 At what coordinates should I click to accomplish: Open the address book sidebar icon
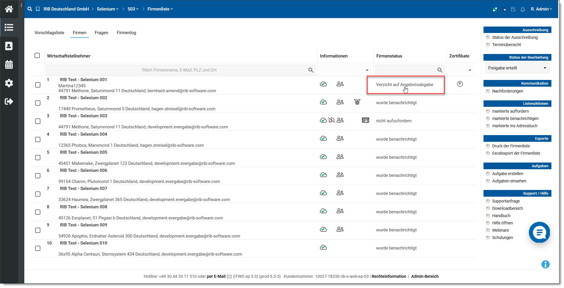[9, 46]
